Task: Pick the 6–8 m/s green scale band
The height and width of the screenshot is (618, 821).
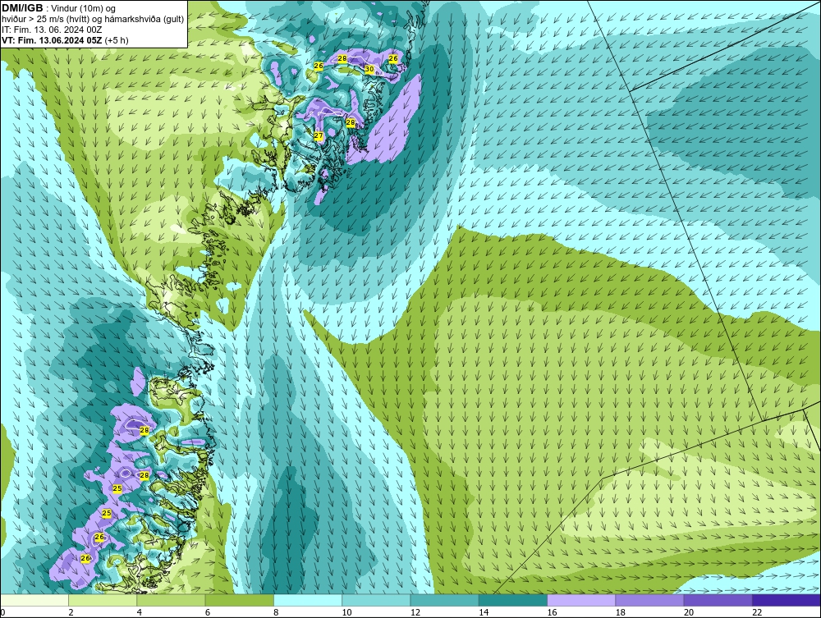Action: (239, 600)
